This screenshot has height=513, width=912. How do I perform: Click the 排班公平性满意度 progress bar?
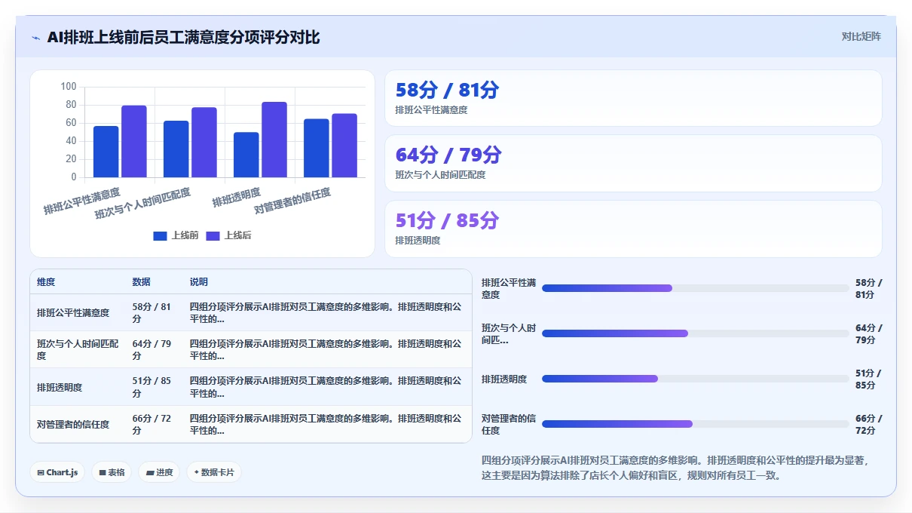pyautogui.click(x=695, y=288)
